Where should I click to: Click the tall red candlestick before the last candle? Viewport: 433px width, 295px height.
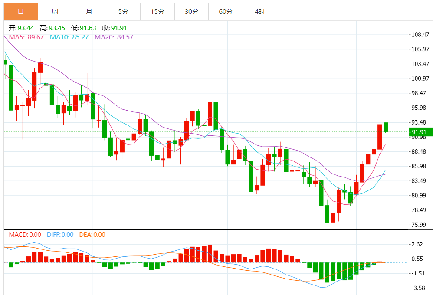click(x=380, y=137)
